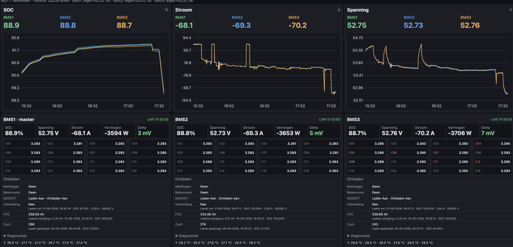Click cell C09 3.288 in BMS2 panel

pos(195,162)
